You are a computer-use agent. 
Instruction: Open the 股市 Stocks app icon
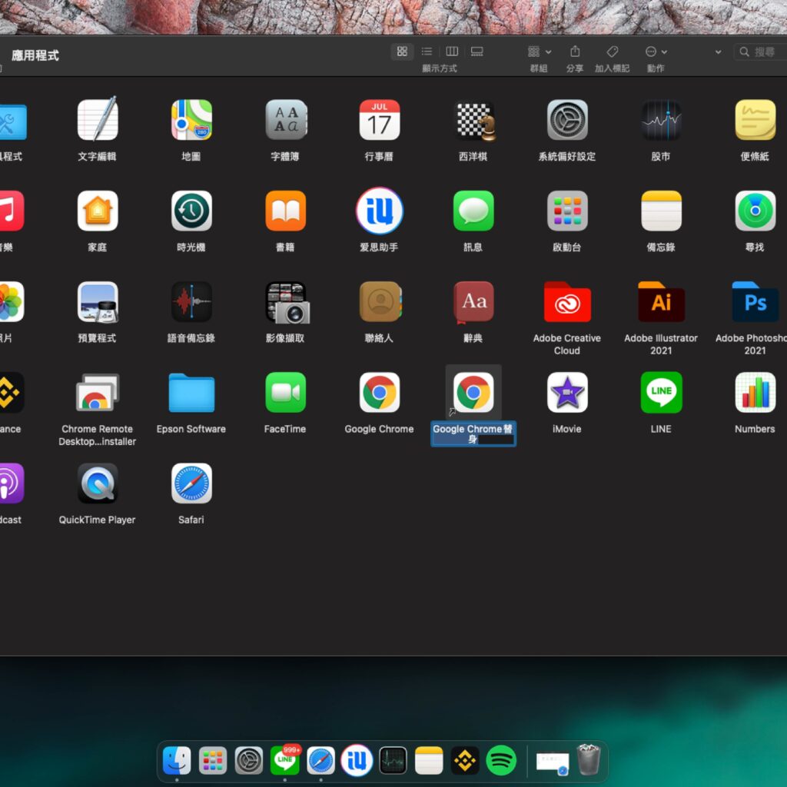coord(661,121)
